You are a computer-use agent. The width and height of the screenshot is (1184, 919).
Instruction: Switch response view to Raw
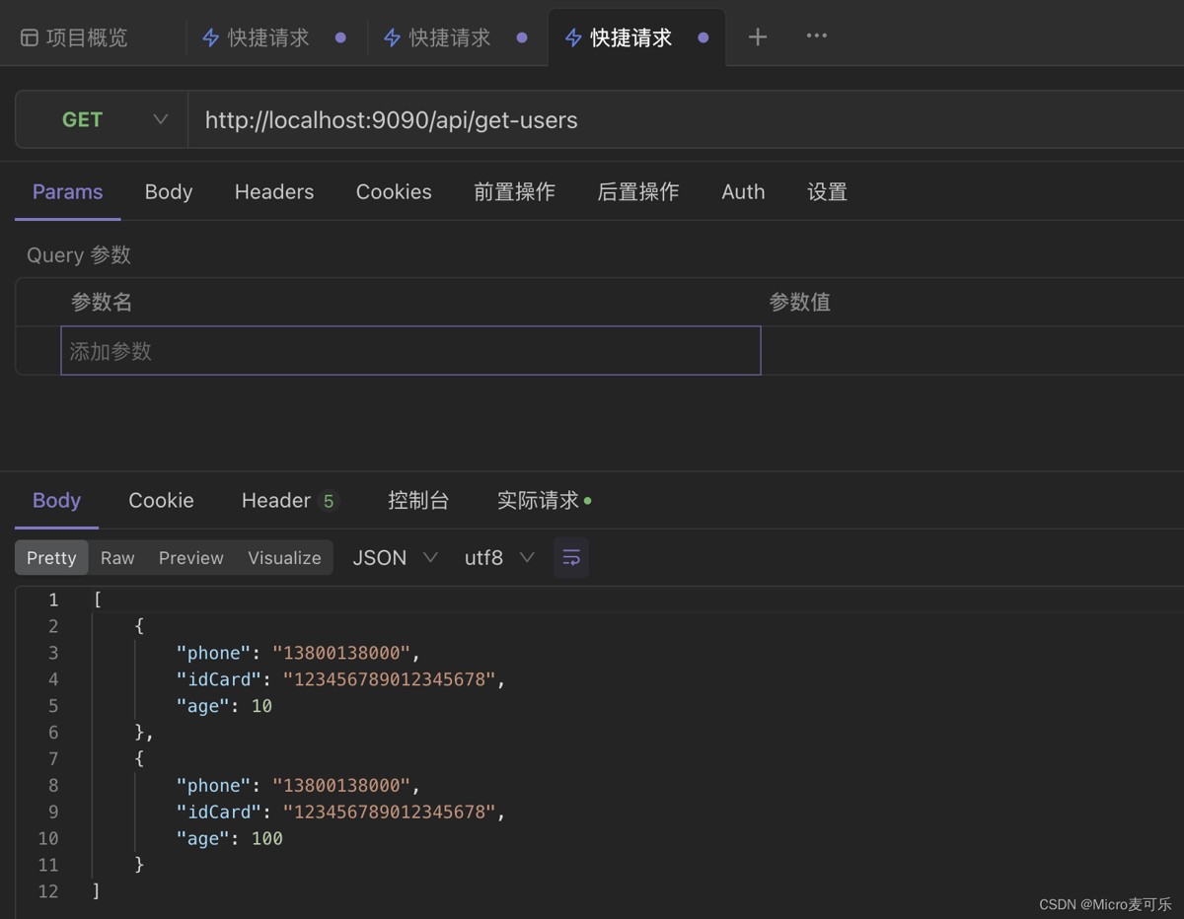click(x=117, y=558)
